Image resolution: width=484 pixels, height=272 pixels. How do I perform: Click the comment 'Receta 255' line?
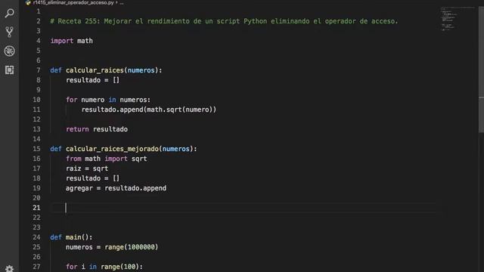224,21
